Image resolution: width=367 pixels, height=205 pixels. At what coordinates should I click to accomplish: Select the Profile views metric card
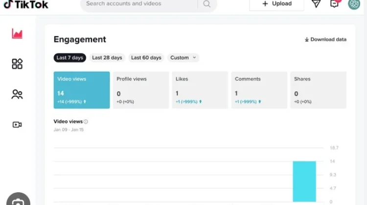(x=140, y=90)
